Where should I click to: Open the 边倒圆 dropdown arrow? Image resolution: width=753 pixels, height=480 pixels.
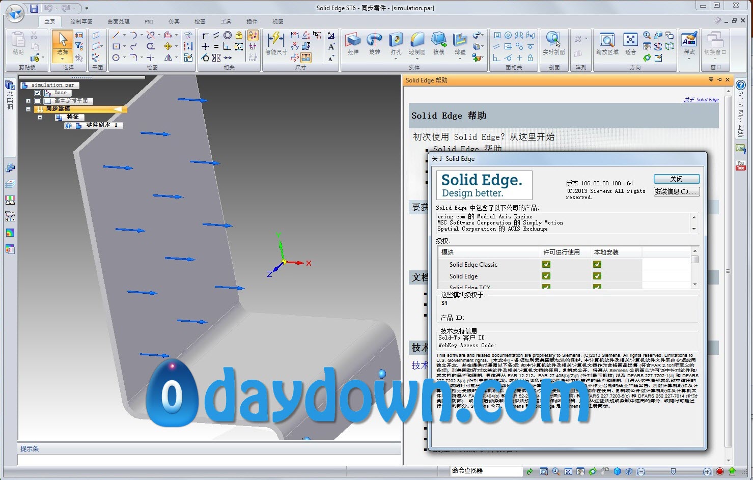coord(417,59)
